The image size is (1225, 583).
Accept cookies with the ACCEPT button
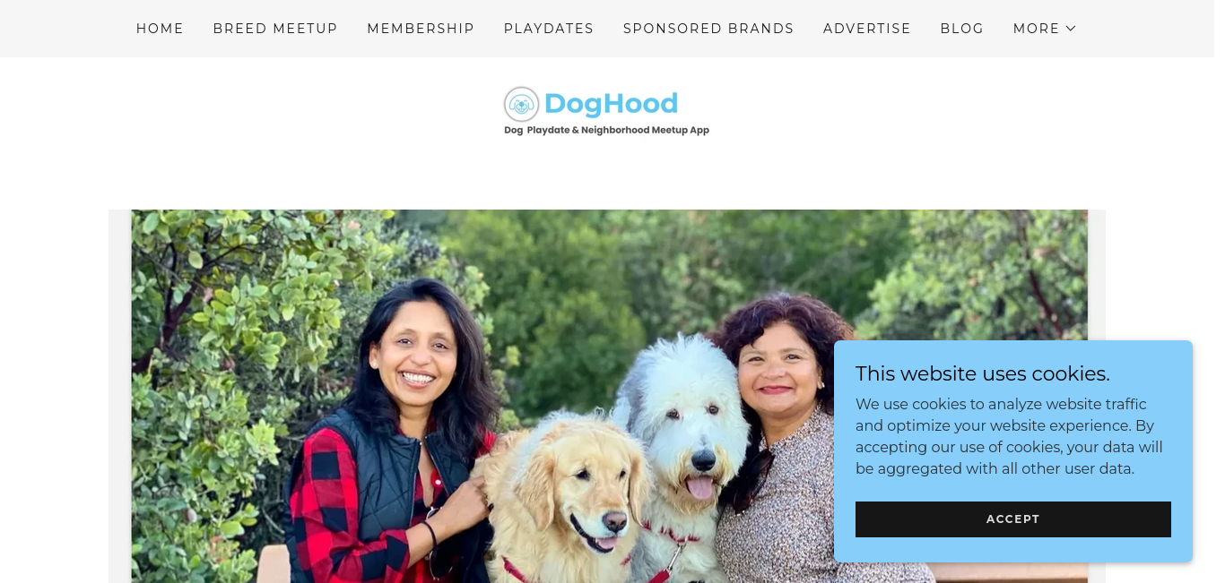(x=1013, y=519)
